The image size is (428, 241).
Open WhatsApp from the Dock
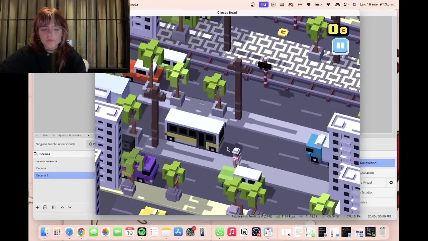[x=220, y=232]
